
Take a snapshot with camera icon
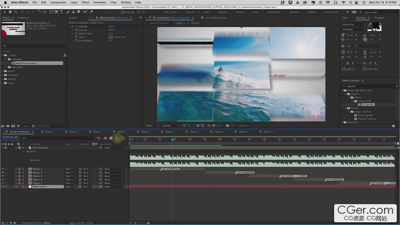pyautogui.click(x=227, y=125)
